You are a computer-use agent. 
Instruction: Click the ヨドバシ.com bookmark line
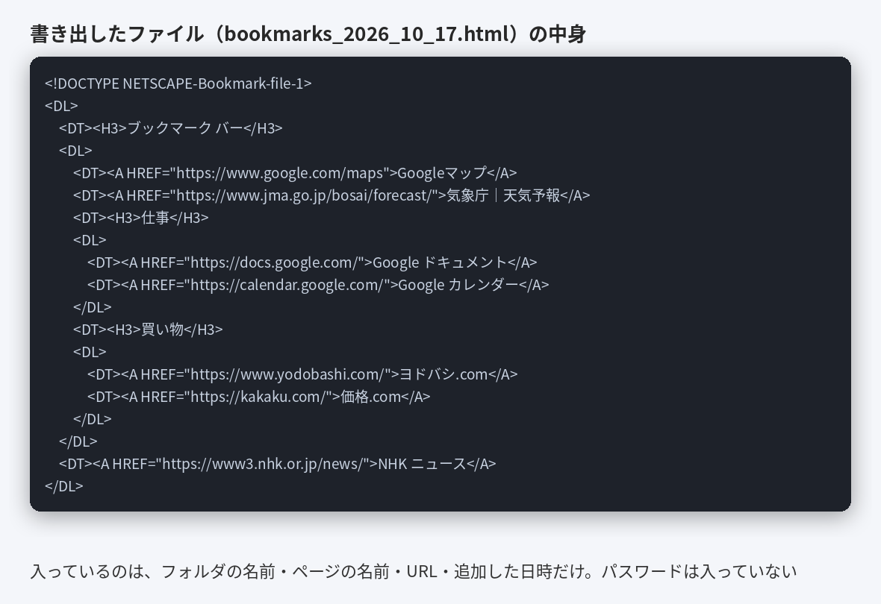302,374
